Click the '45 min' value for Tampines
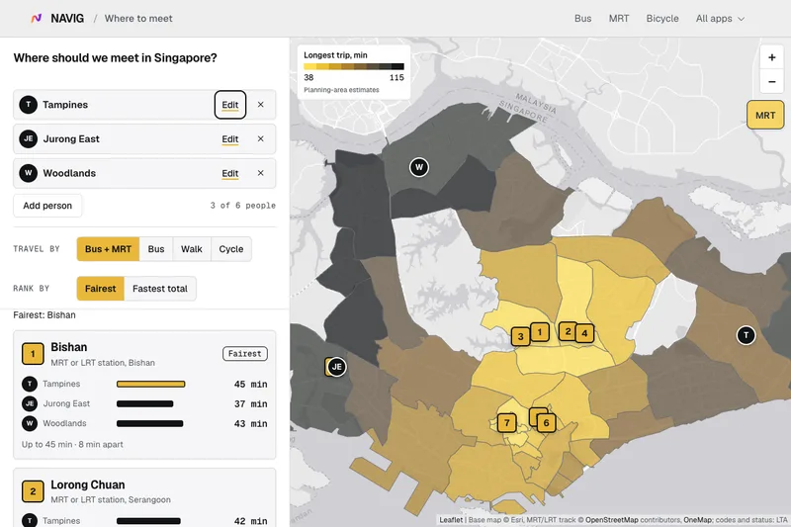This screenshot has height=527, width=791. pos(251,385)
